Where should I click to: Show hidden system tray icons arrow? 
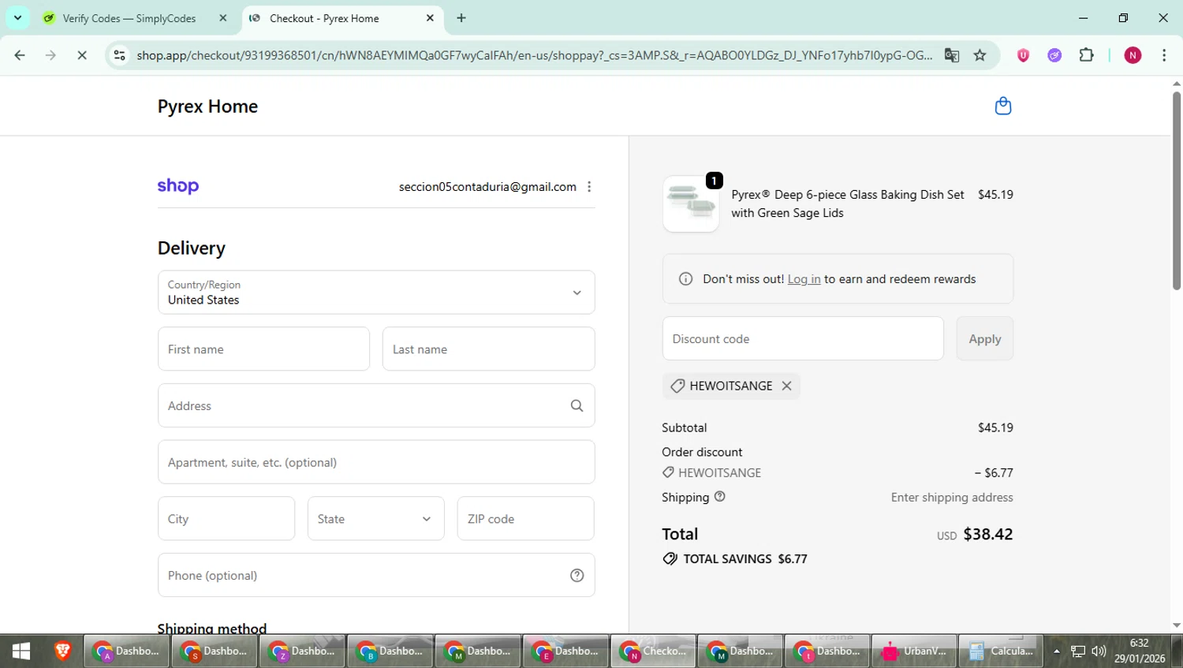coord(1056,651)
